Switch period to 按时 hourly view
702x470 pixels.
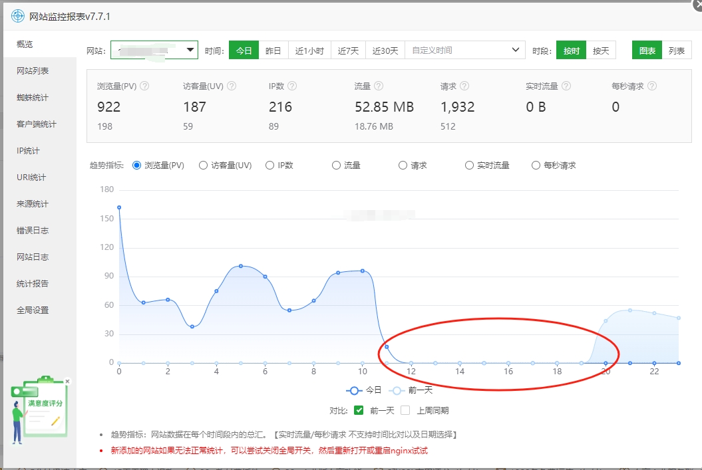[x=572, y=50]
